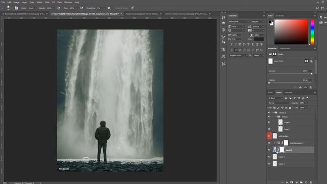Open the Info panel icon in dock
Screen dimensions: 327x184
coord(223,30)
